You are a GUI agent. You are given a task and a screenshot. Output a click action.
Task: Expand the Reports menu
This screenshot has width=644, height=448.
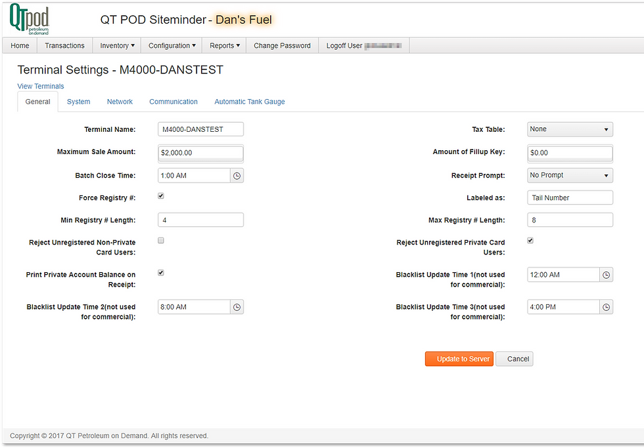224,45
